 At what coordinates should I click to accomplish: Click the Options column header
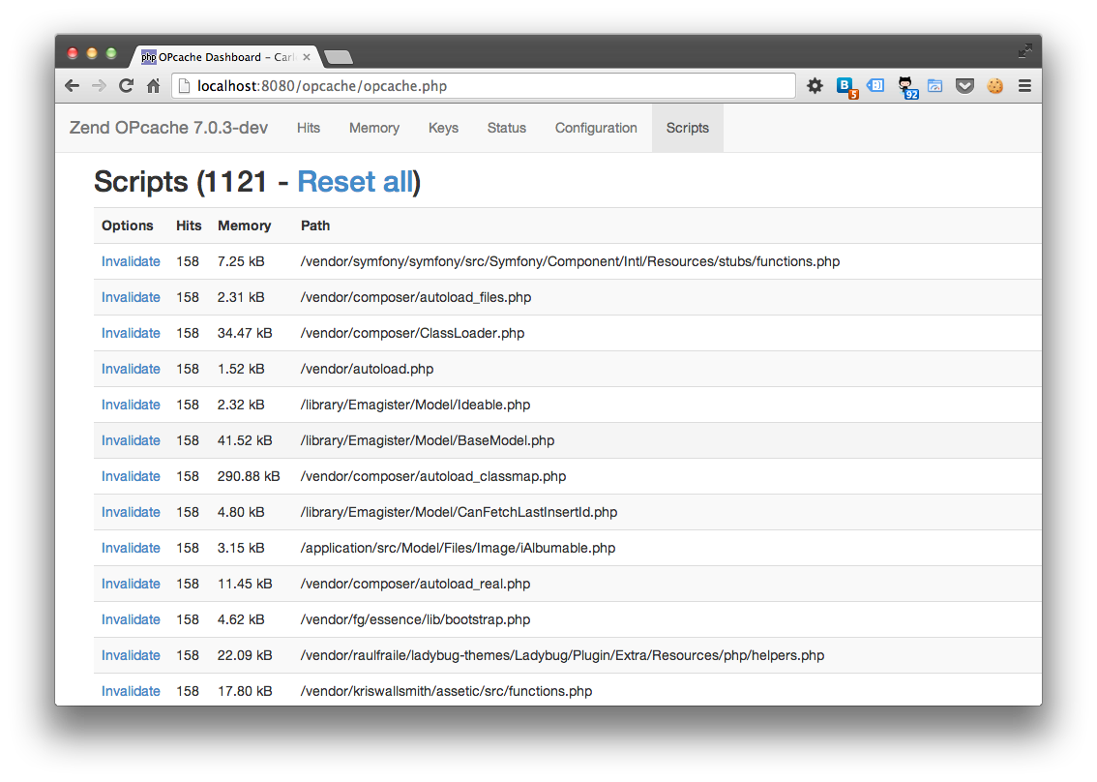pos(128,226)
